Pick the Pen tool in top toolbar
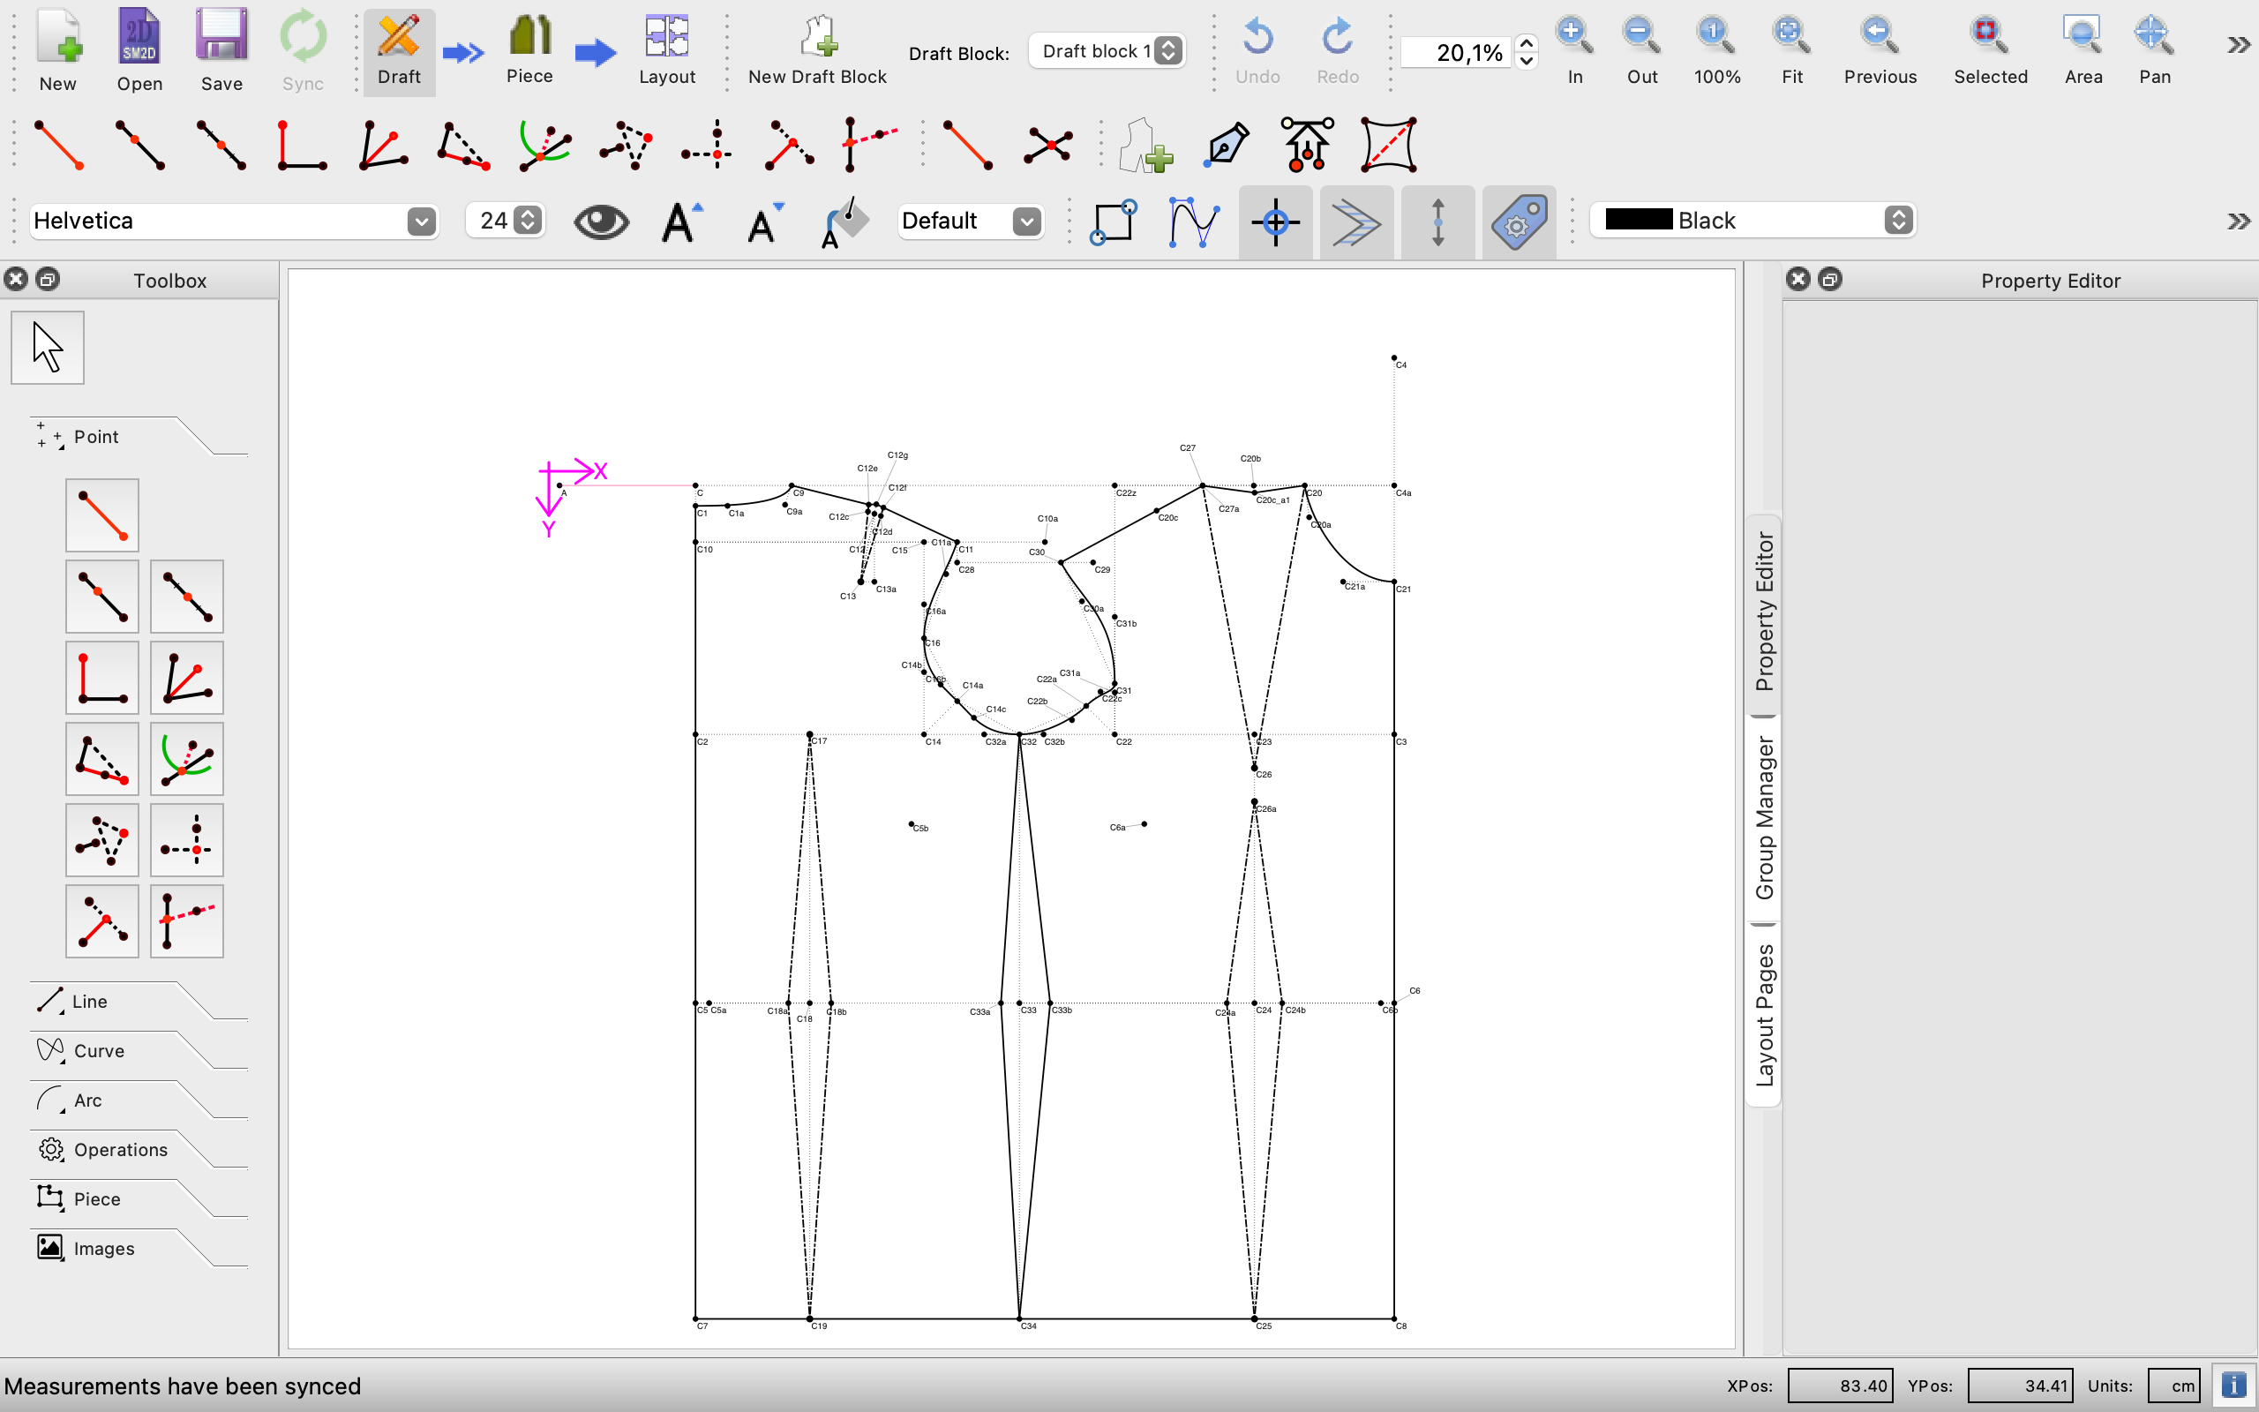Screen dimensions: 2259x1412 pos(1226,145)
